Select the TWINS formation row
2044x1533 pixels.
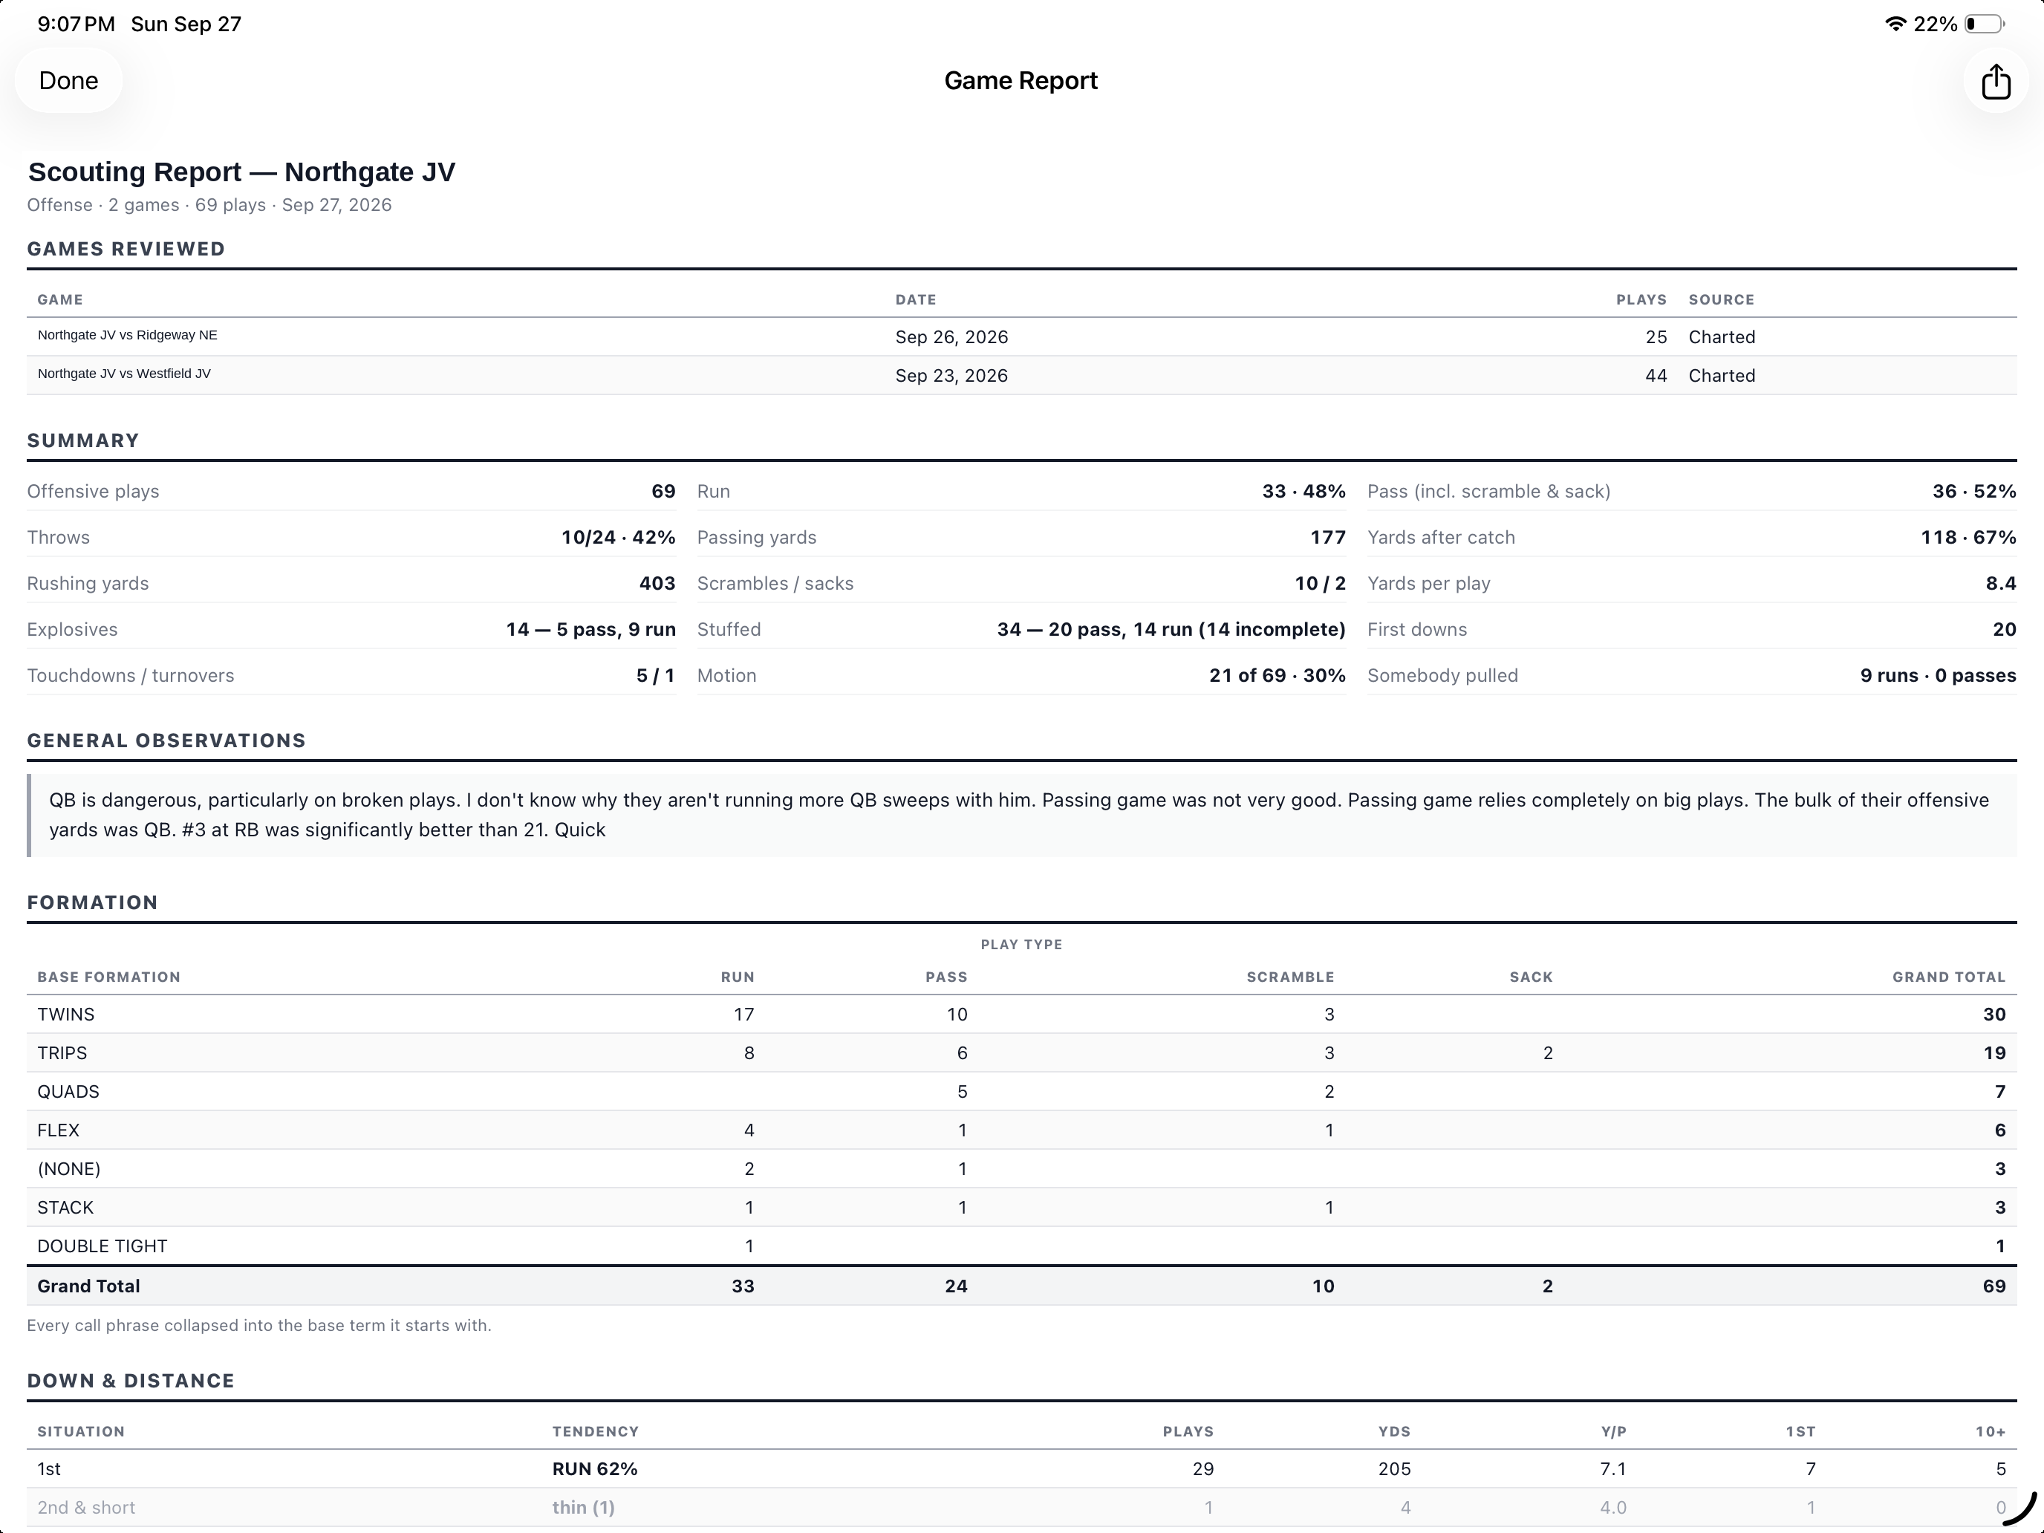1021,1014
